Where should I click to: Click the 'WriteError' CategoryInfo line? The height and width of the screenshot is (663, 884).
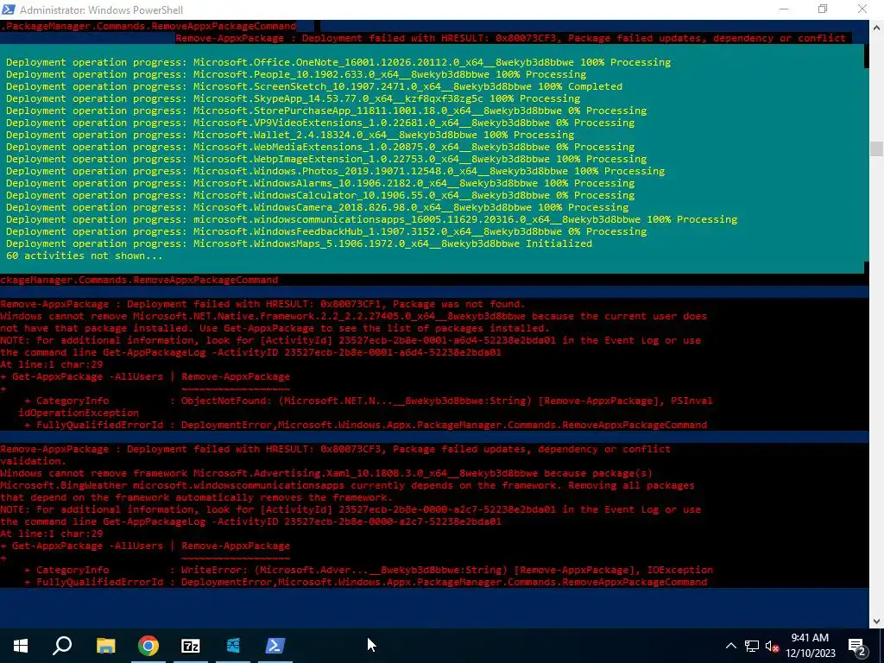[x=369, y=570]
